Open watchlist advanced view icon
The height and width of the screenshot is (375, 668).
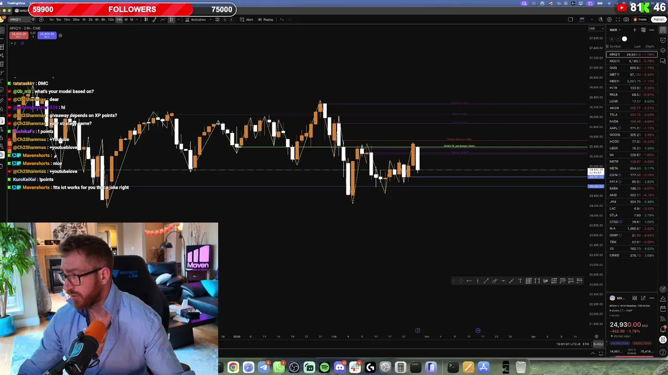(x=643, y=30)
